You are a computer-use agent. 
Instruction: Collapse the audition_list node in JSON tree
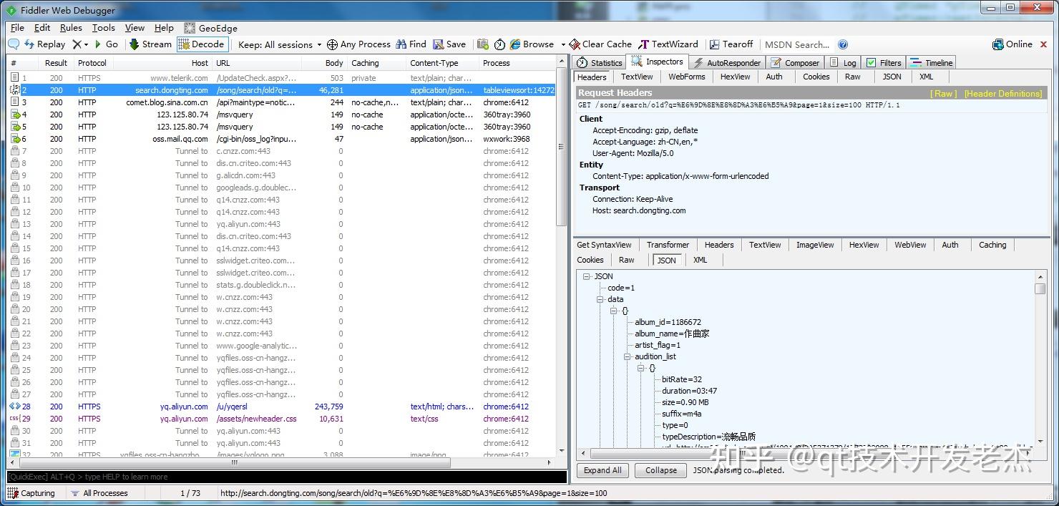click(x=627, y=356)
